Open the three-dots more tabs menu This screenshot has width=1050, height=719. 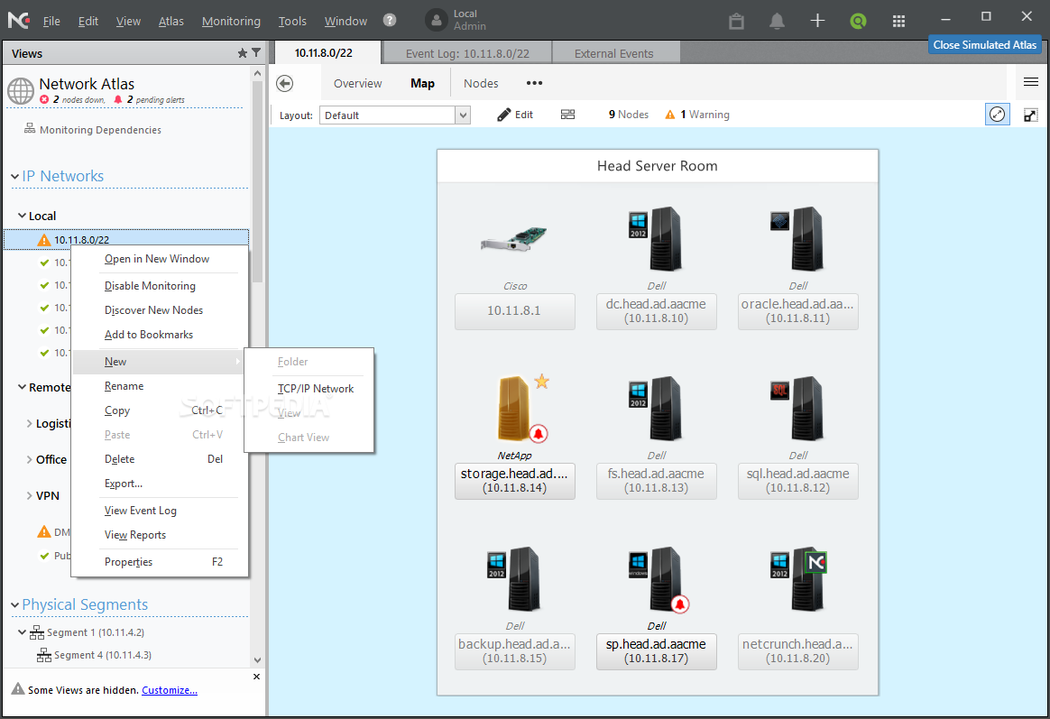[x=534, y=83]
